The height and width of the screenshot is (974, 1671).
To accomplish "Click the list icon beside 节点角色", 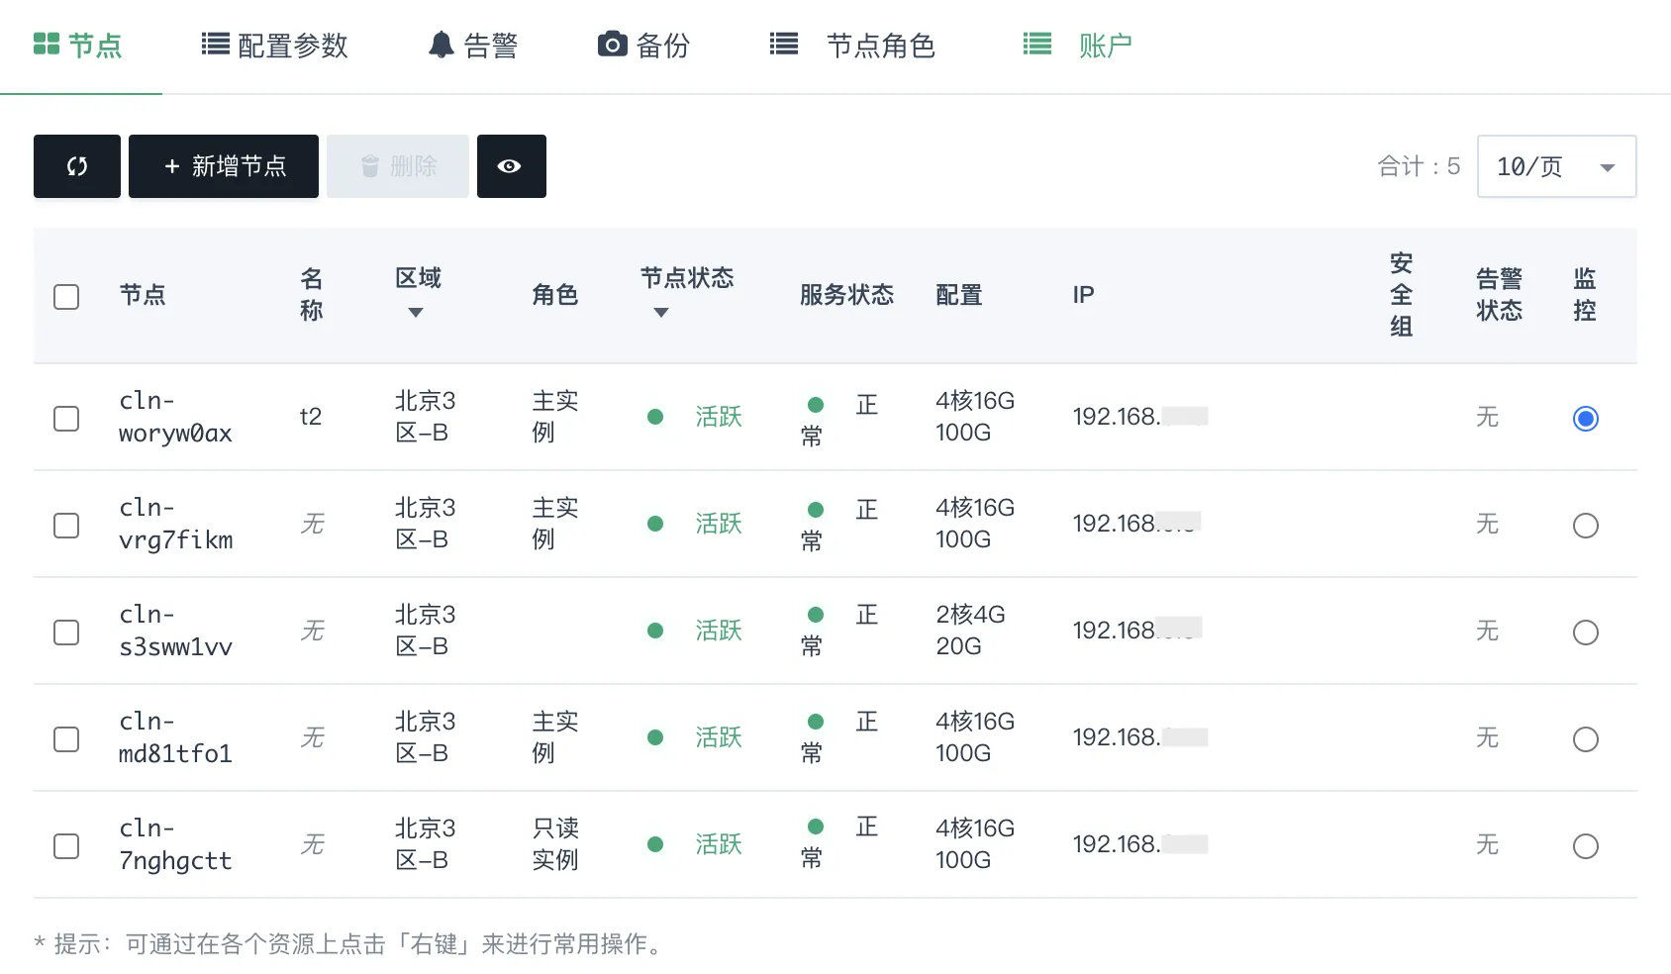I will (784, 44).
